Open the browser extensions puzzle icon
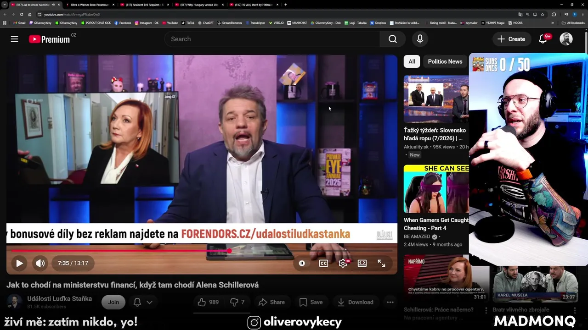This screenshot has width=588, height=330. coord(554,14)
